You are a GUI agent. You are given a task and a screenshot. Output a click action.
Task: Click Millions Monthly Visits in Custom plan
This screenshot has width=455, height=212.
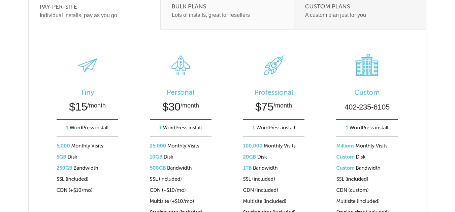point(362,146)
